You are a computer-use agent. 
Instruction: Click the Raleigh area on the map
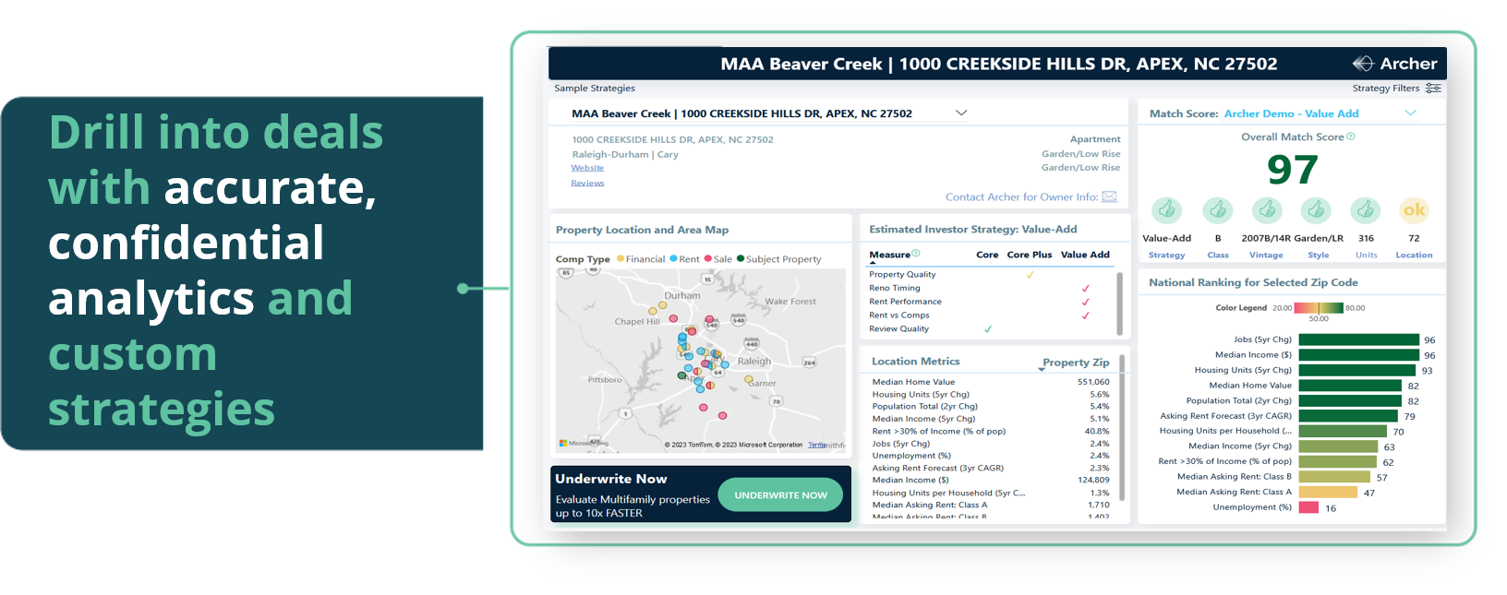pos(753,362)
